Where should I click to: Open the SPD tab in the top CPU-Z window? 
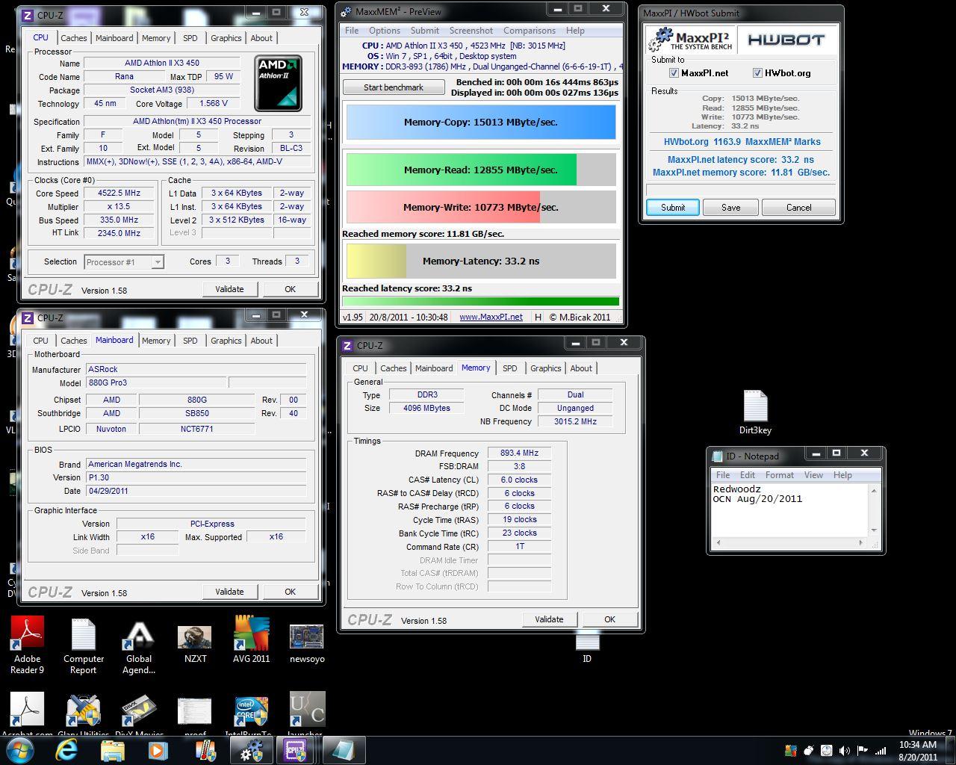pyautogui.click(x=190, y=38)
